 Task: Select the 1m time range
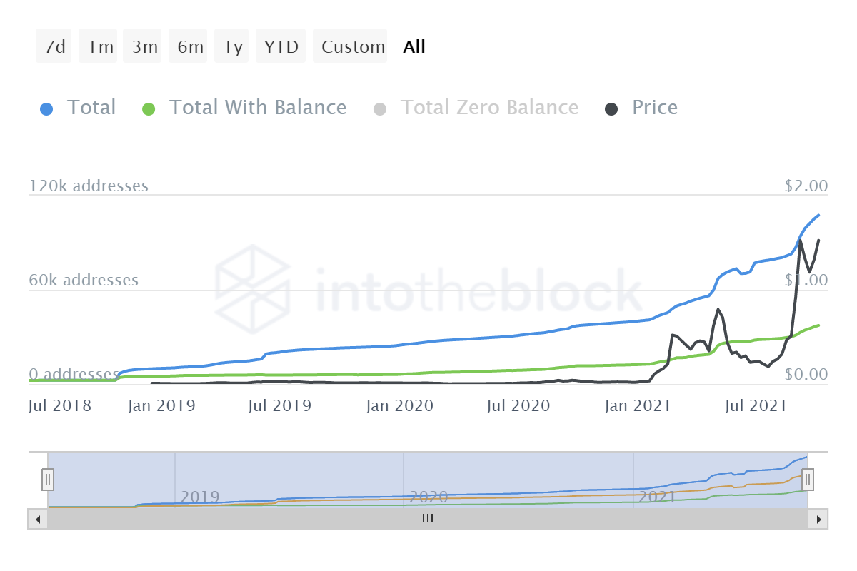(x=100, y=47)
